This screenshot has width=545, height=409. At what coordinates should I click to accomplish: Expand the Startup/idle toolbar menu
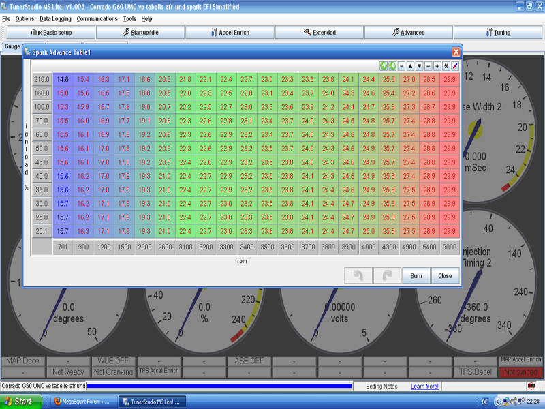140,32
